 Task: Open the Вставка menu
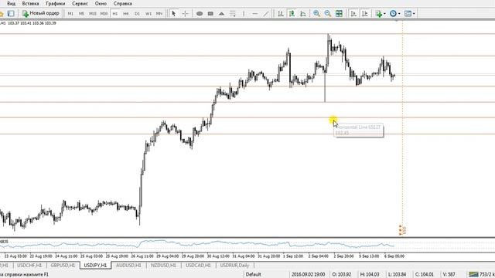(30, 3)
